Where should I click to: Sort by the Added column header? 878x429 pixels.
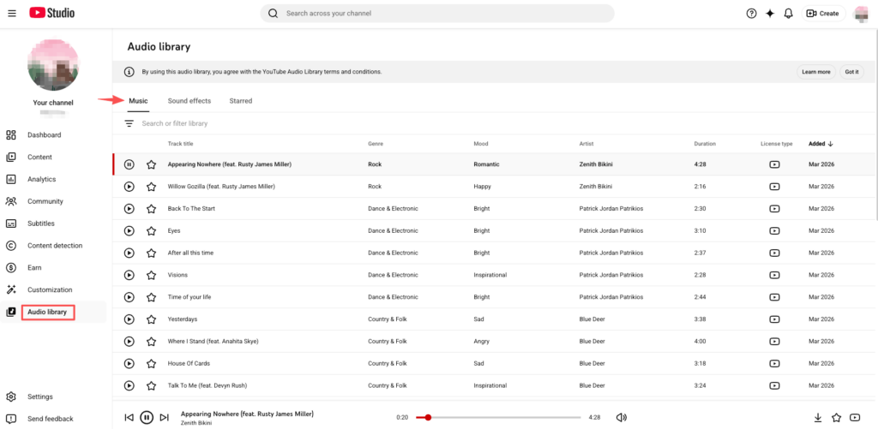(x=821, y=144)
